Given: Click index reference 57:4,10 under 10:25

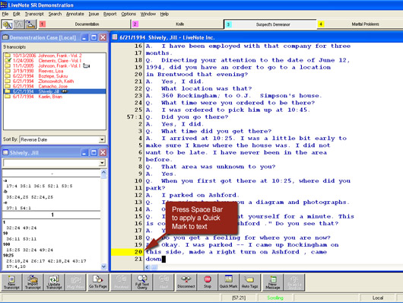Looking at the screenshot, I should (x=16, y=266).
